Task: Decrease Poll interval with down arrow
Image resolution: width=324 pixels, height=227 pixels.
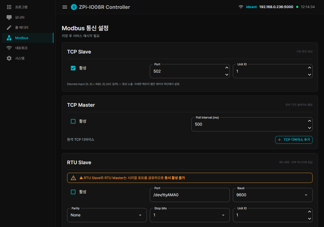Action: click(x=309, y=128)
